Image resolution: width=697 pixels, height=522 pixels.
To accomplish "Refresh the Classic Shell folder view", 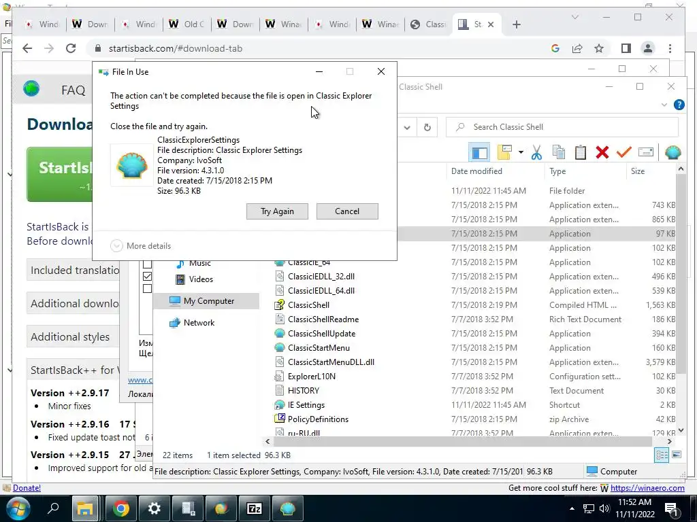I will [x=427, y=127].
